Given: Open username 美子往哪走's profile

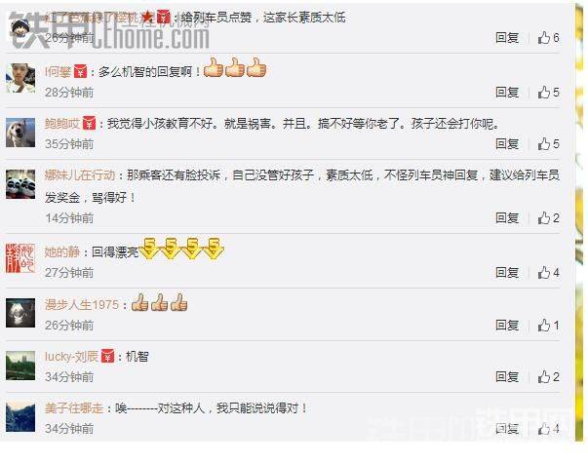Looking at the screenshot, I should pos(74,407).
